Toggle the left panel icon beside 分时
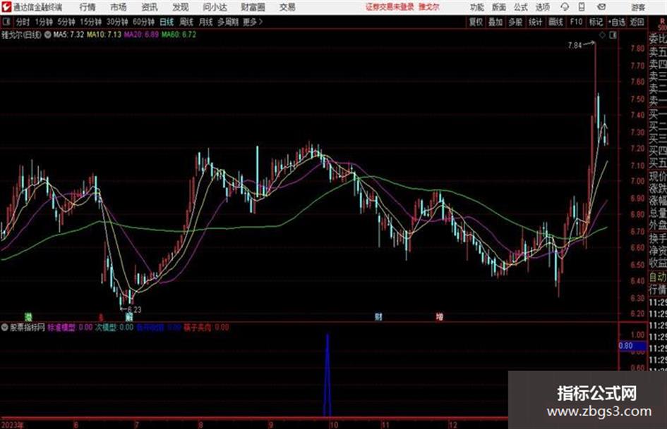Image resolution: width=667 pixels, height=429 pixels. point(6,22)
